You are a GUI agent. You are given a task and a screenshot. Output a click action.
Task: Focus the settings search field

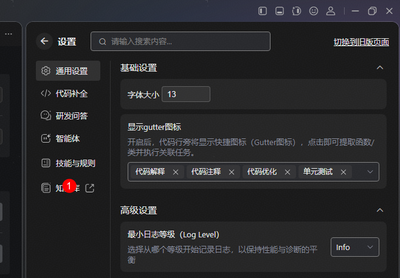pyautogui.click(x=181, y=41)
